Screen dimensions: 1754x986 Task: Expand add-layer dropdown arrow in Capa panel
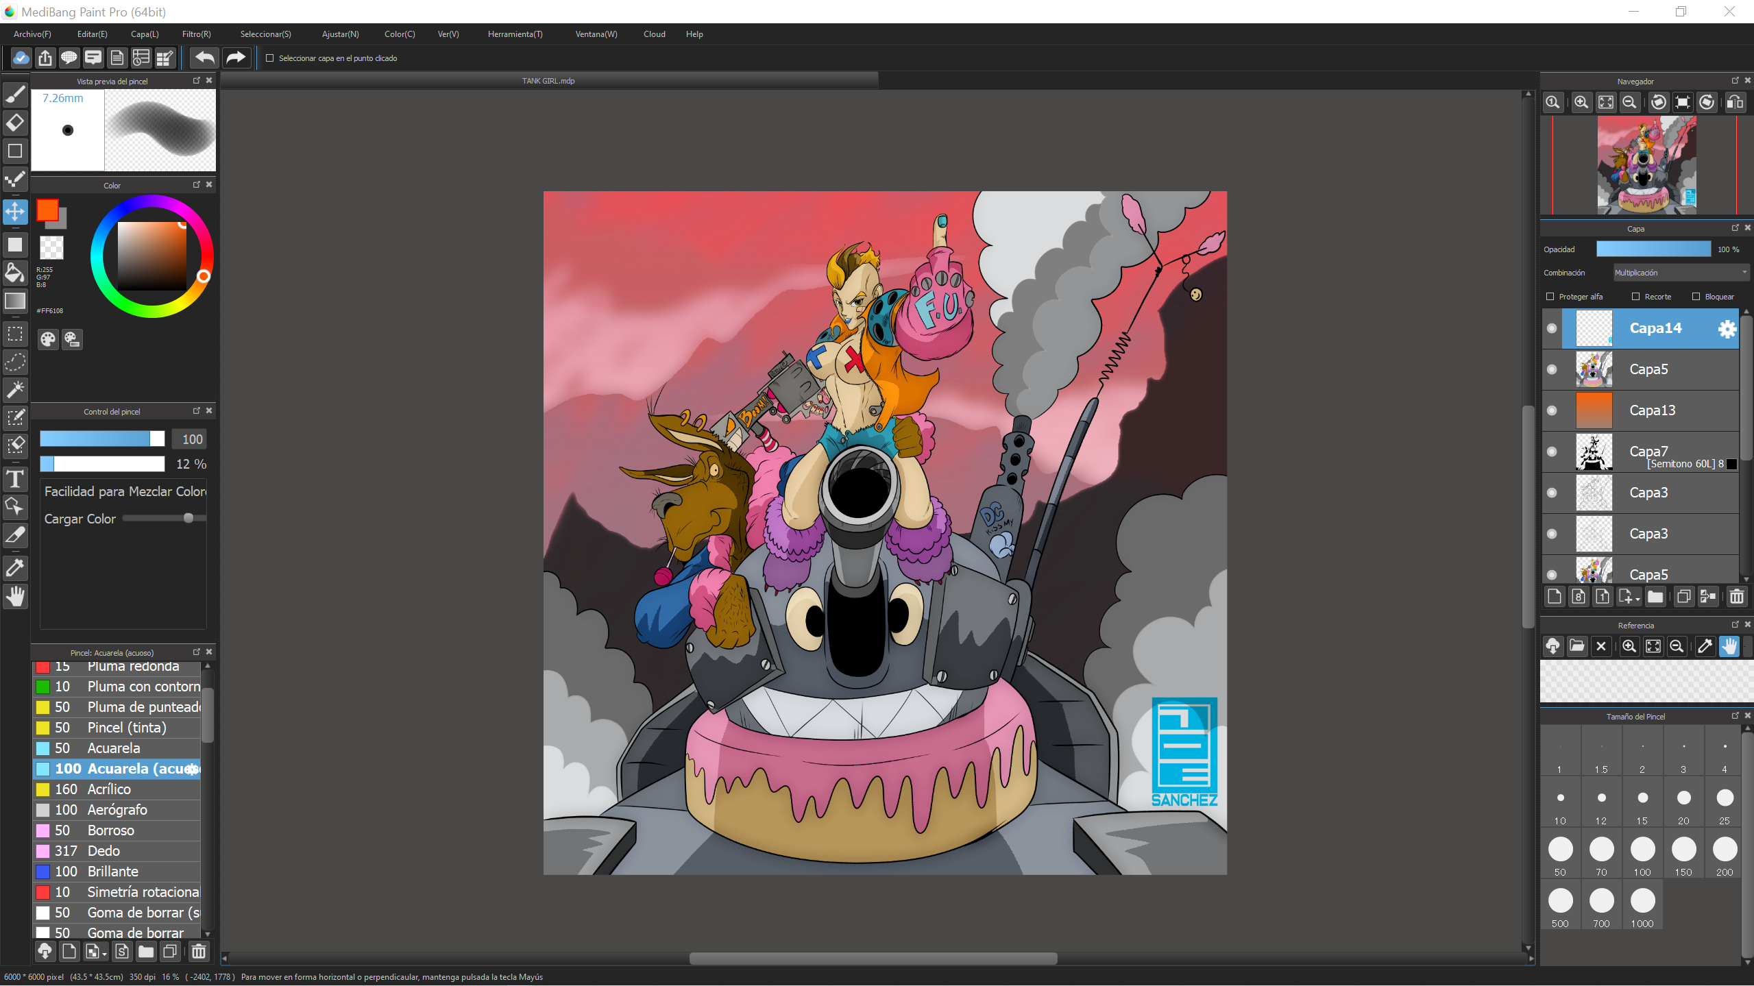coord(1637,599)
